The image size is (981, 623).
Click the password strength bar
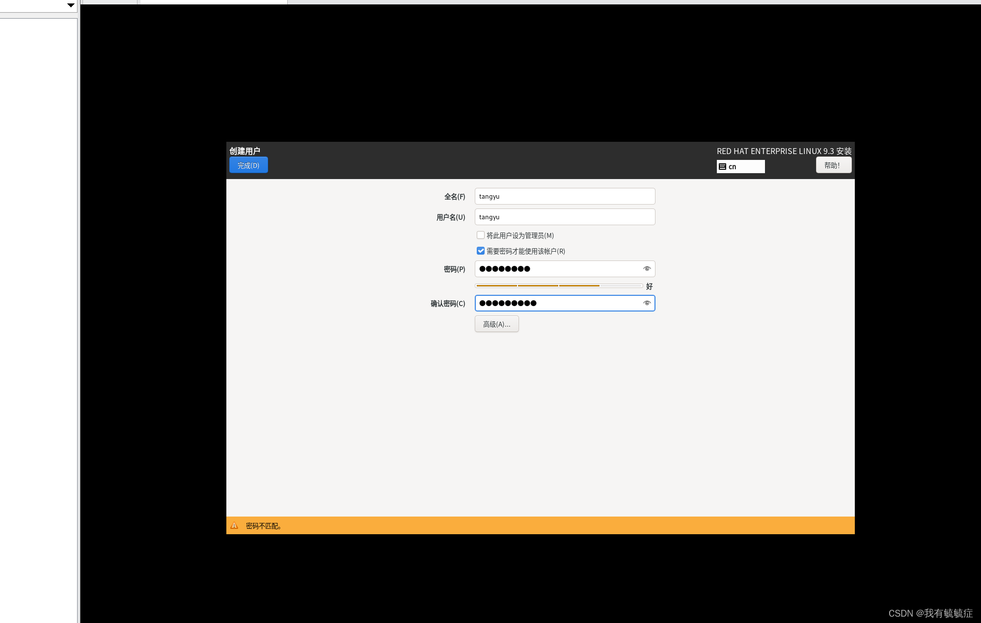[x=559, y=286]
